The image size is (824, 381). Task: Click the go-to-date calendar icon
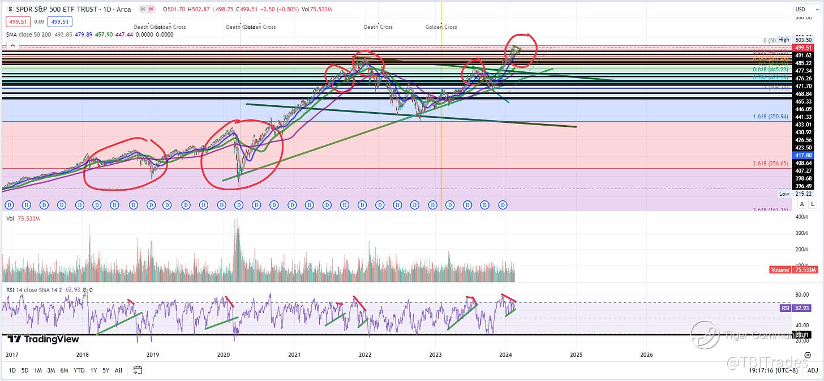pos(138,370)
